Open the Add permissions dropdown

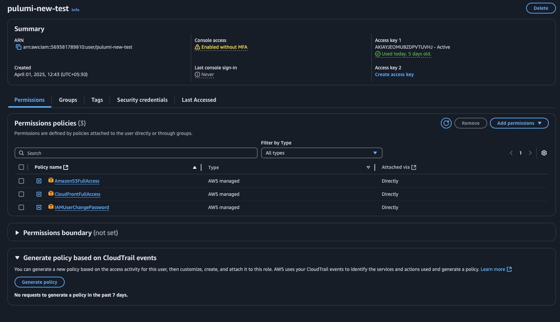coord(519,123)
